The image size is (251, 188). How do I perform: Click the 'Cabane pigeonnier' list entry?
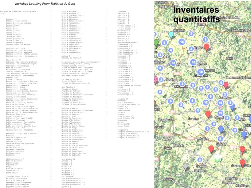[15, 39]
